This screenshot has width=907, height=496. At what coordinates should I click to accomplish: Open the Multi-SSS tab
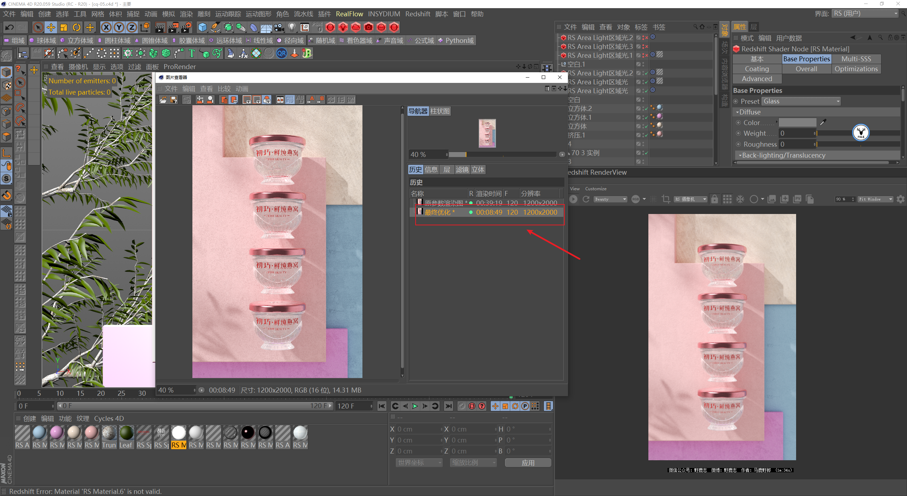[x=856, y=59]
